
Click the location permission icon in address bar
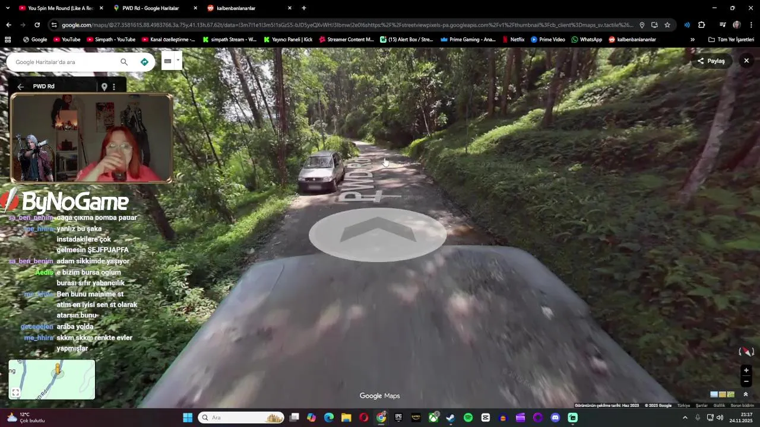(642, 25)
